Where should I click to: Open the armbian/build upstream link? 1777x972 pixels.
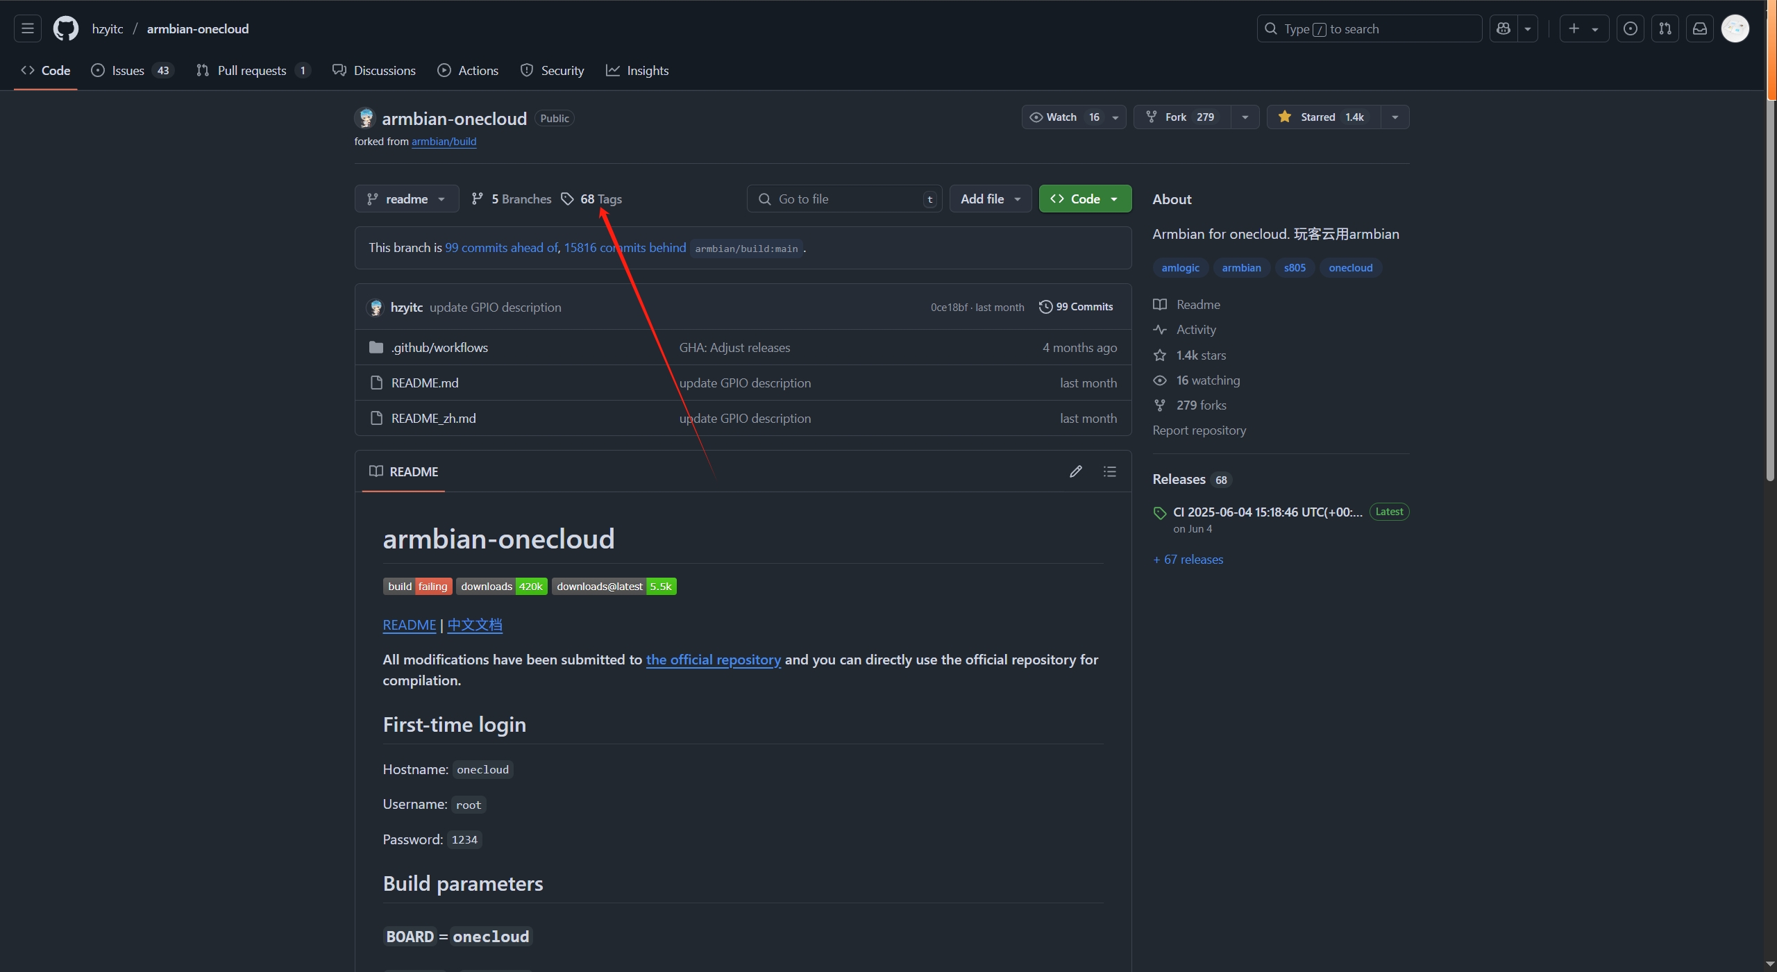[x=444, y=141]
